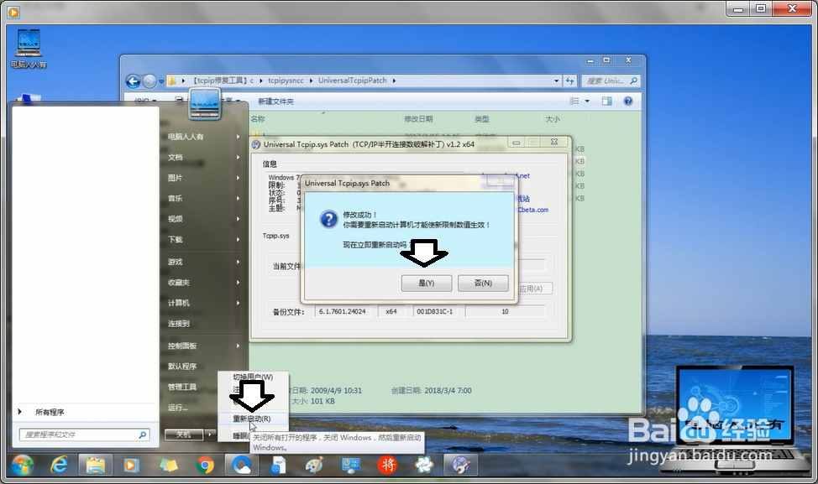Click the Explorer search box
The image size is (818, 484).
pos(611,81)
